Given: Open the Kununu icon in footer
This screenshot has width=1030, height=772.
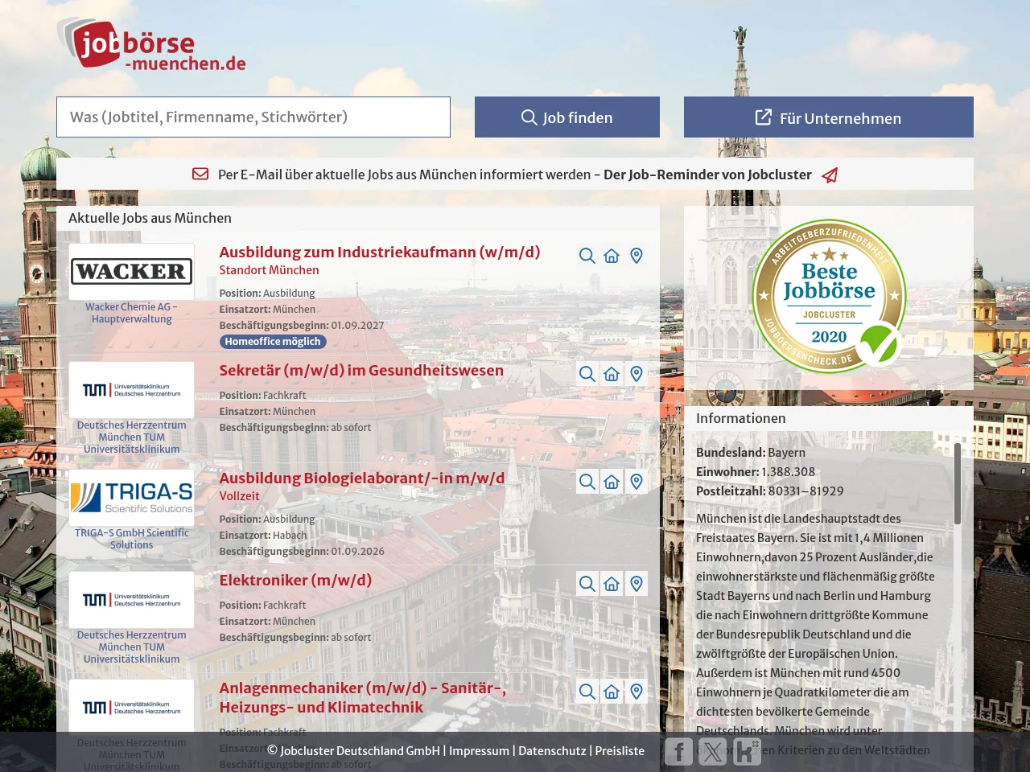Looking at the screenshot, I should coord(747,752).
